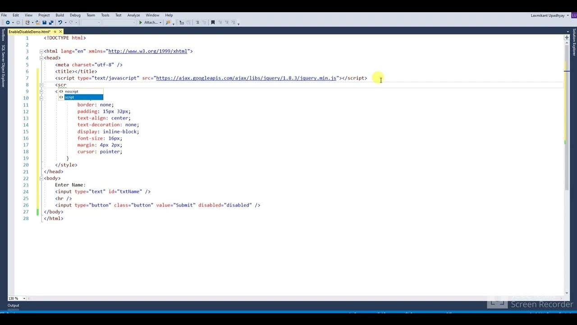Viewport: 577px width, 325px height.
Task: Open the Toolbox side panel tab
Action: coord(3,35)
